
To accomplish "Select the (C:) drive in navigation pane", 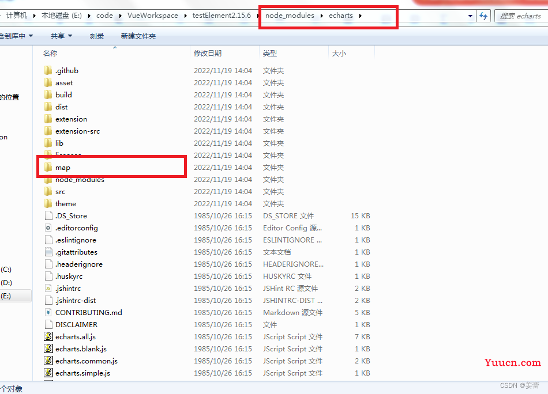I will [6, 270].
